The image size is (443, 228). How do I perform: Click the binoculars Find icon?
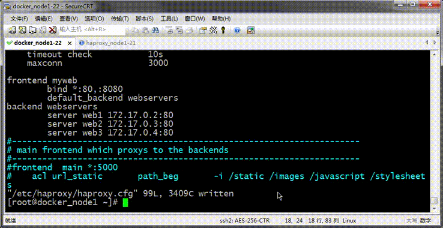click(x=155, y=30)
